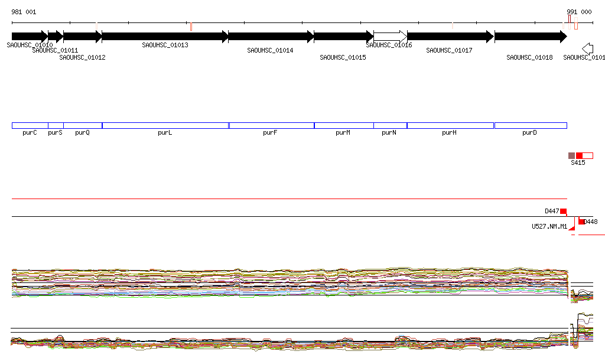This screenshot has width=605, height=361.
Task: Select the SAOUHSC_01013 black gene arrow
Action: click(x=165, y=37)
